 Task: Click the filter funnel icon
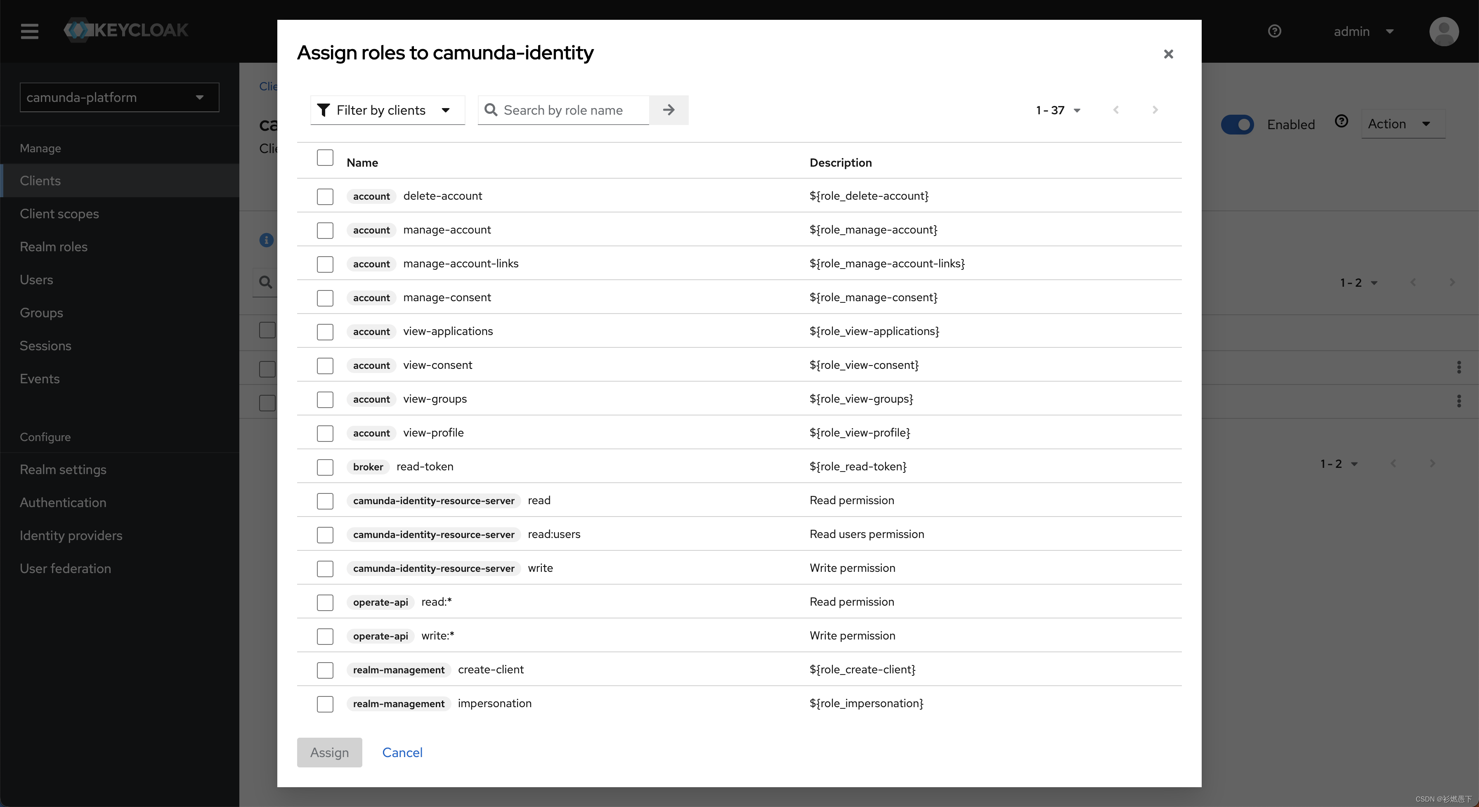pos(323,109)
